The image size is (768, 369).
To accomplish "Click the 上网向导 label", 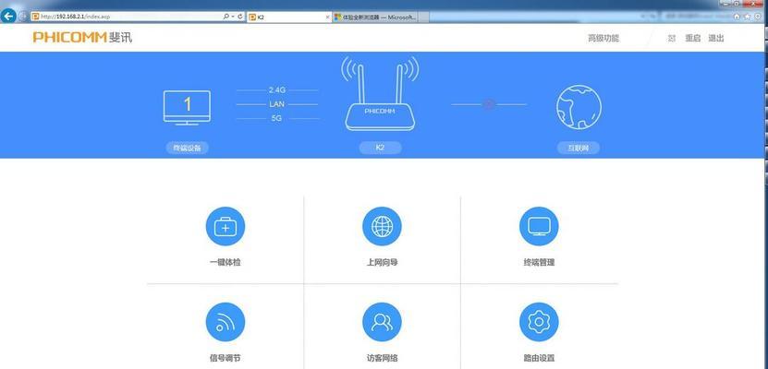I will click(382, 263).
